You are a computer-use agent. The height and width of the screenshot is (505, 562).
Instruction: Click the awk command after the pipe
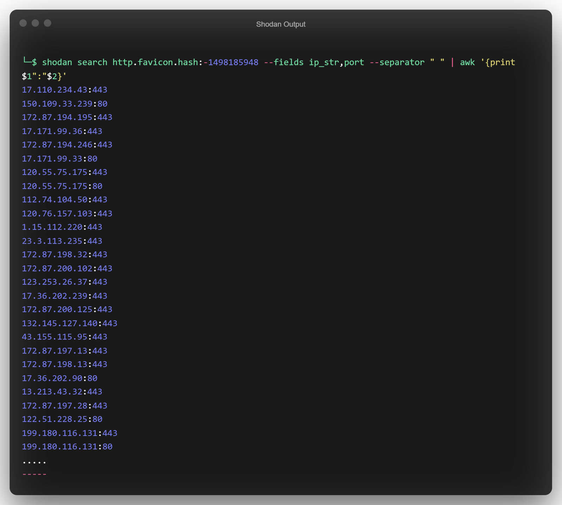468,62
